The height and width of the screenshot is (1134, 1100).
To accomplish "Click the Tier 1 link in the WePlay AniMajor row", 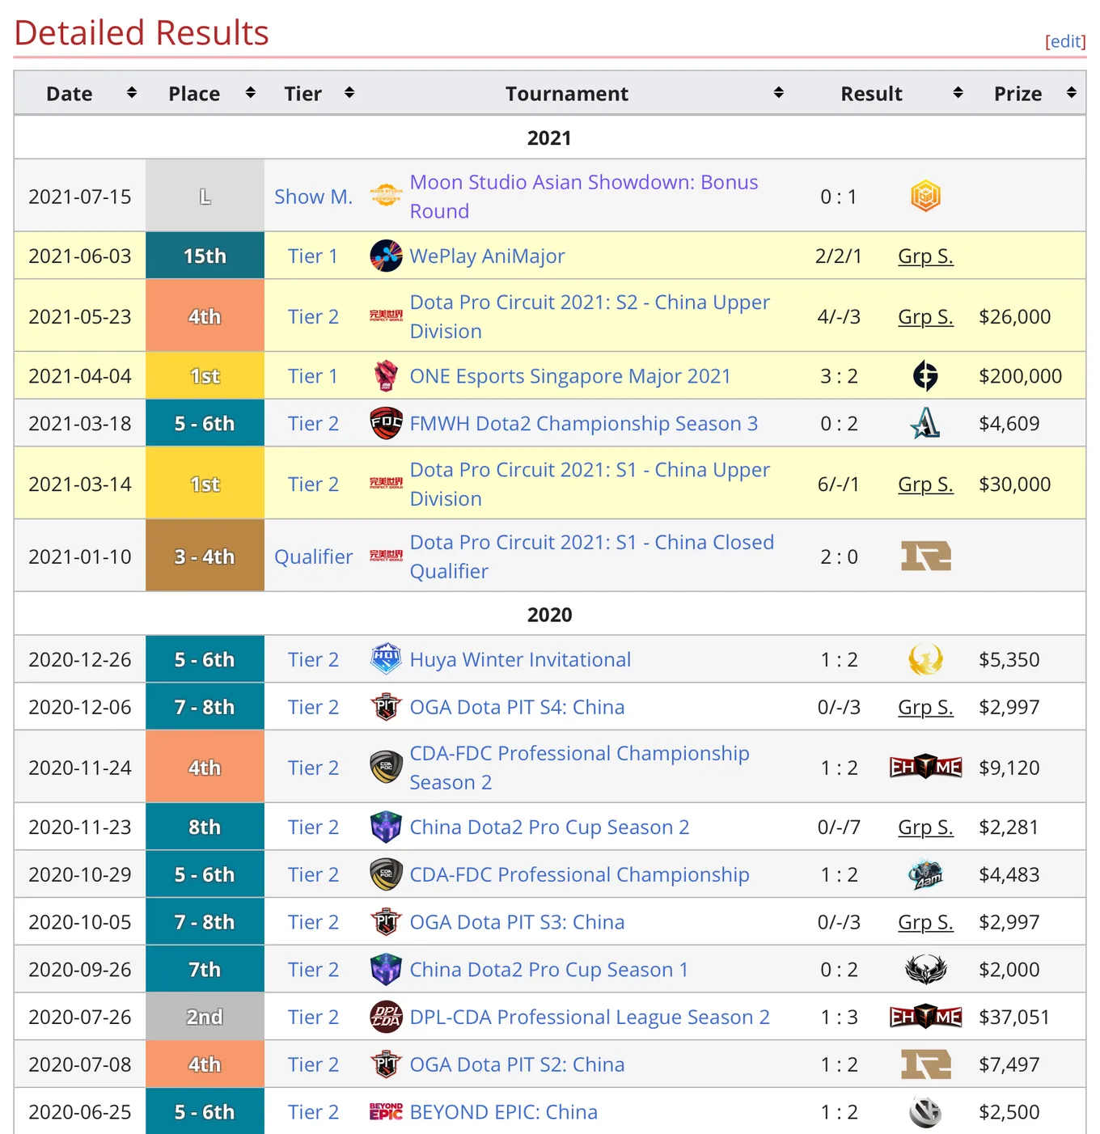I will coord(313,256).
